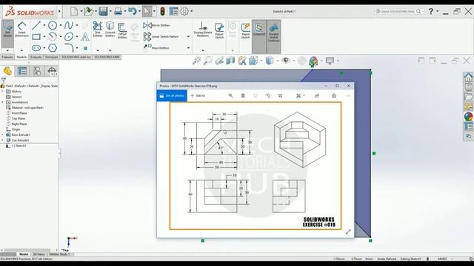
Task: Expand the Annotations folder node
Action: coord(3,102)
